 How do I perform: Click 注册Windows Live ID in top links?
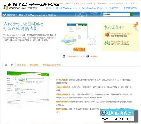(x=105, y=4)
